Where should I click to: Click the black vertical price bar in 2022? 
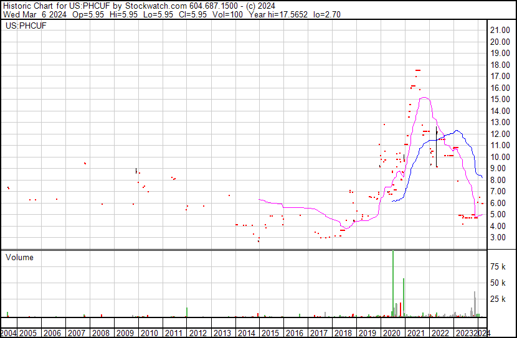437,146
